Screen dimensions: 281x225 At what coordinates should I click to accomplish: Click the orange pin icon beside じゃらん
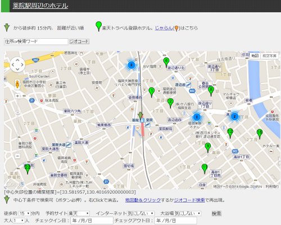pos(176,29)
